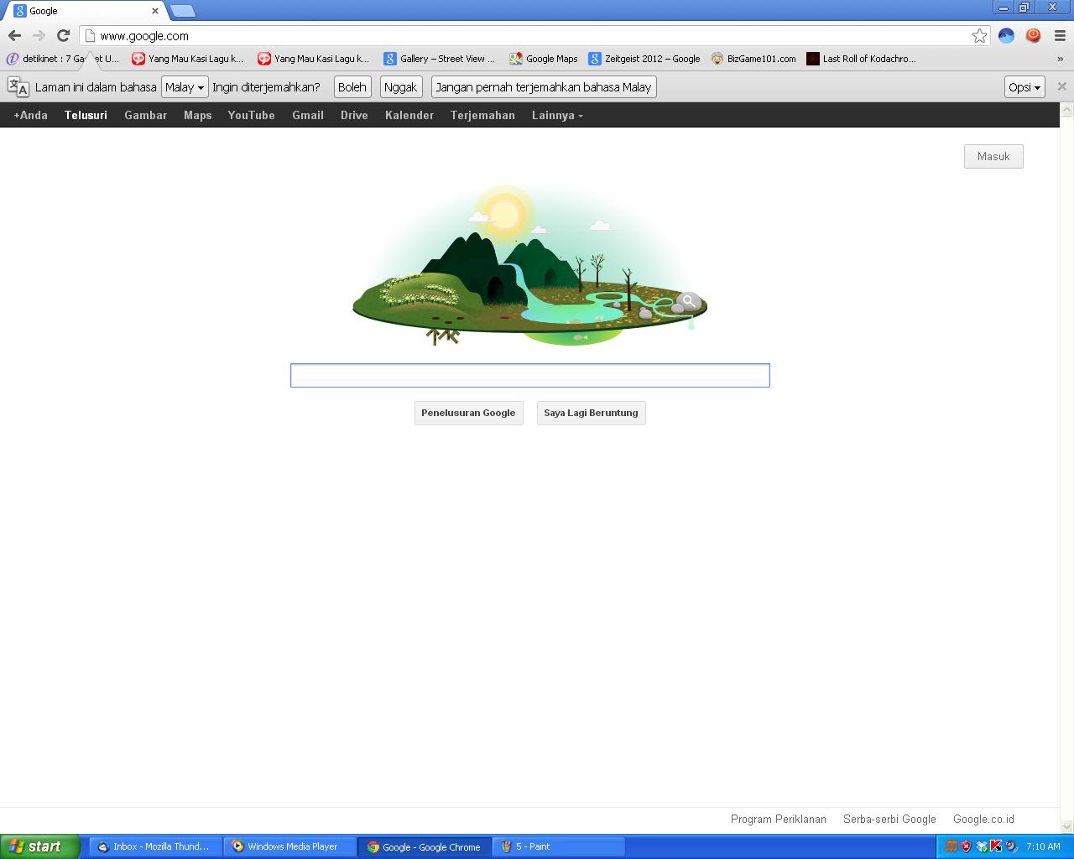Screen dimensions: 1074x859
Task: Open a new tab with the new tab button
Action: (x=182, y=11)
